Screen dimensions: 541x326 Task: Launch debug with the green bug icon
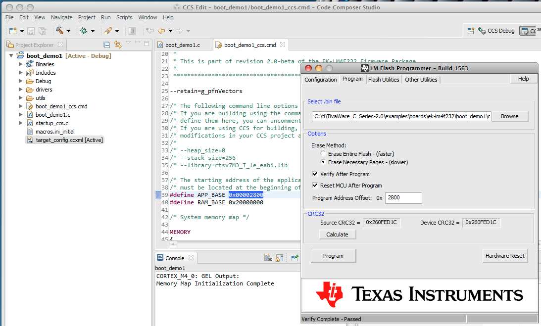[84, 31]
